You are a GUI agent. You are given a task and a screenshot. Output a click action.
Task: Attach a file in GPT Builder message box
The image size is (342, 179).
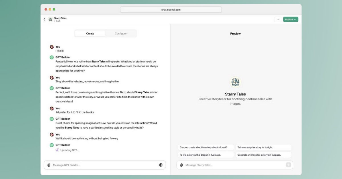coord(49,165)
